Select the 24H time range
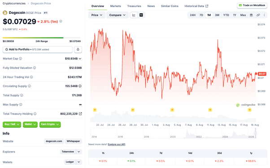The width and height of the screenshot is (270, 168). point(193,15)
